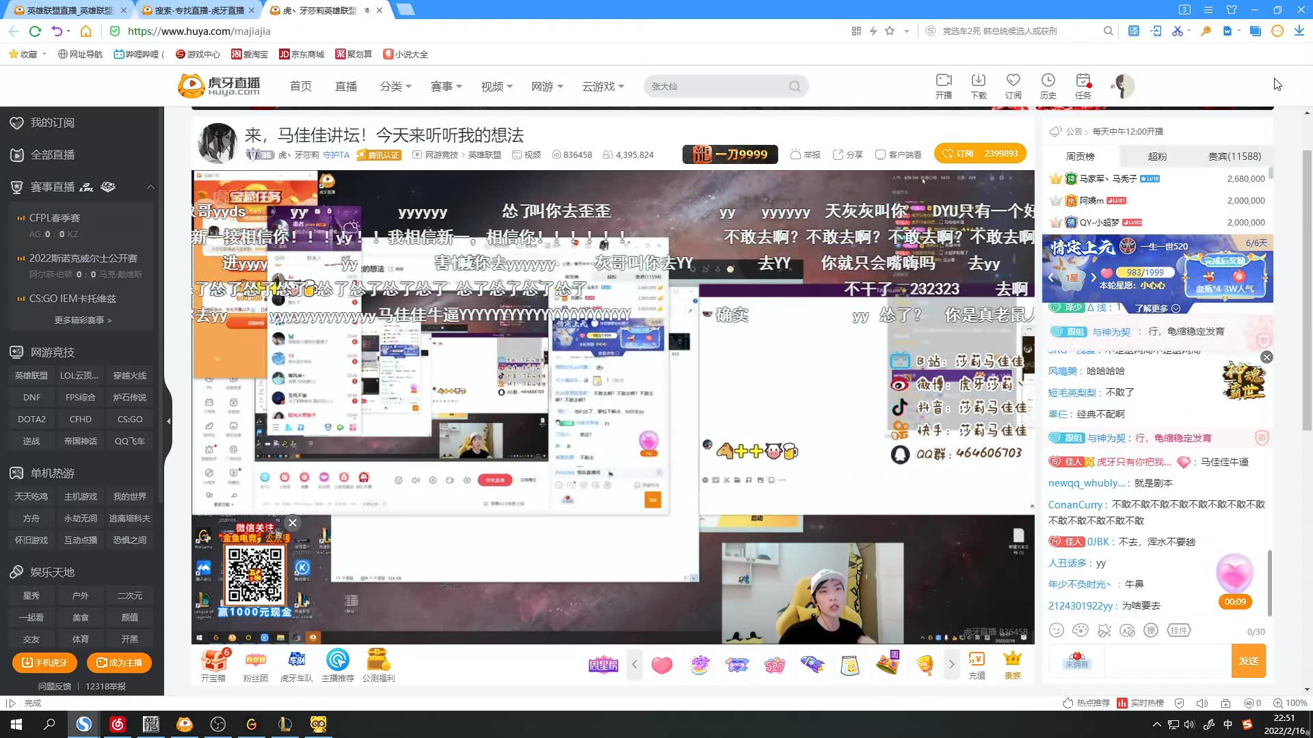Open the emoji picker in chat
This screenshot has width=1313, height=738.
[1057, 630]
